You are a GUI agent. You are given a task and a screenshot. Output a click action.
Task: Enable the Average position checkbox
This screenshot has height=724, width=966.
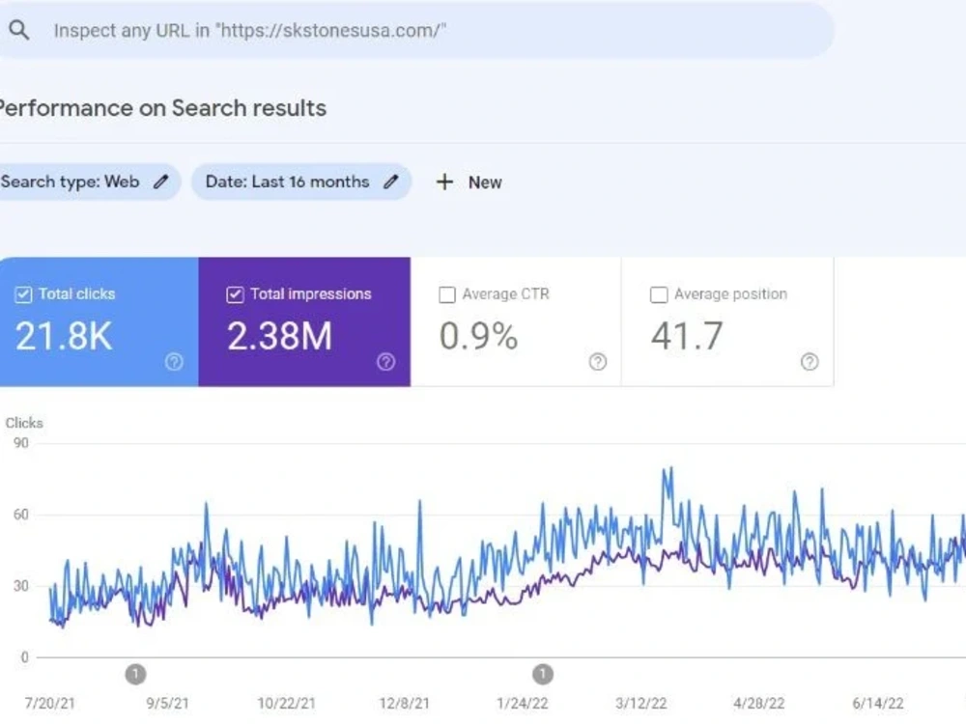(x=659, y=294)
